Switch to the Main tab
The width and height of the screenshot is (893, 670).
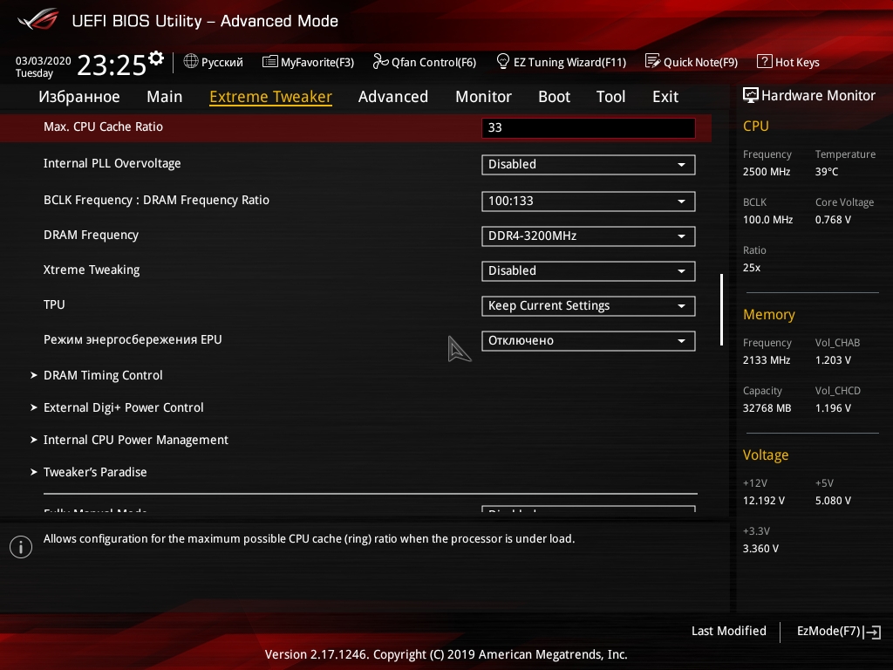(165, 96)
